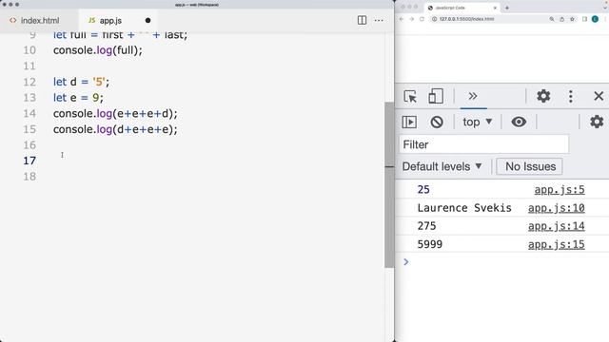Click the console prompt chevron
The image size is (609, 342).
(406, 262)
